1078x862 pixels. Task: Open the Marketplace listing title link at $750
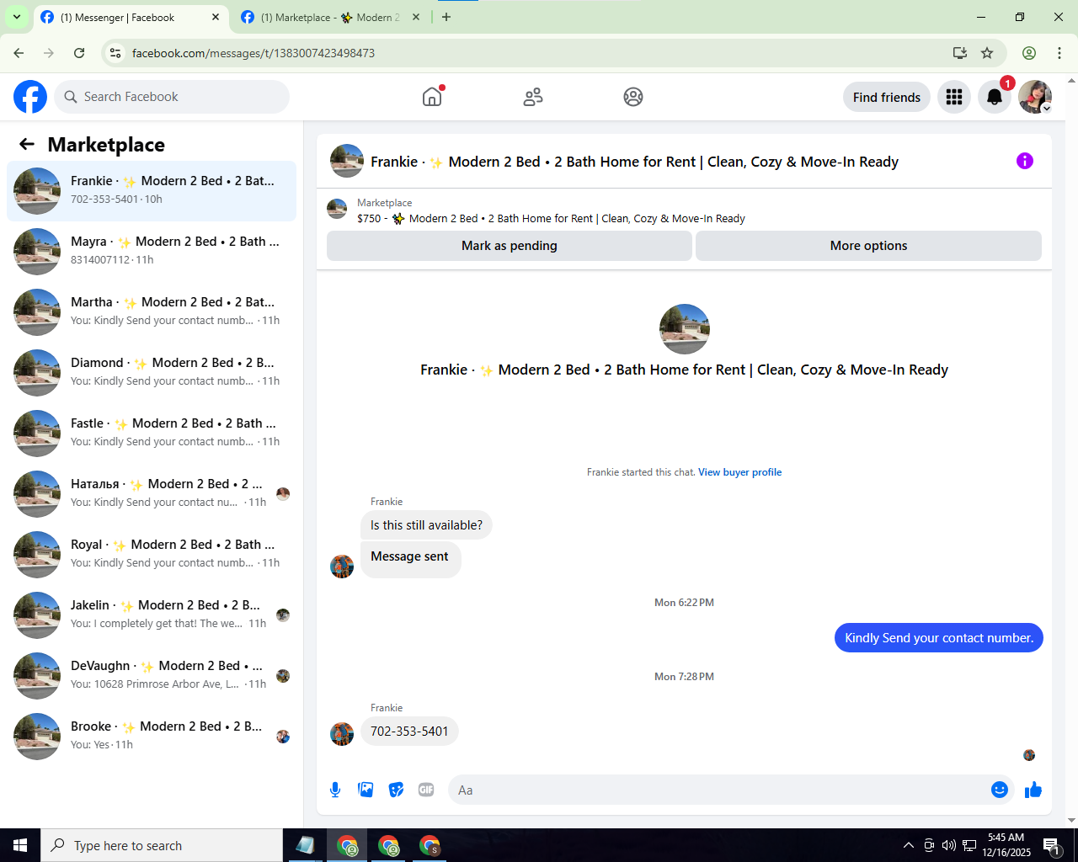551,218
